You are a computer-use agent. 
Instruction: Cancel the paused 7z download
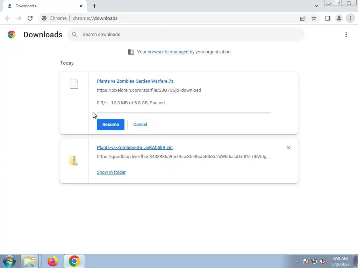click(140, 125)
